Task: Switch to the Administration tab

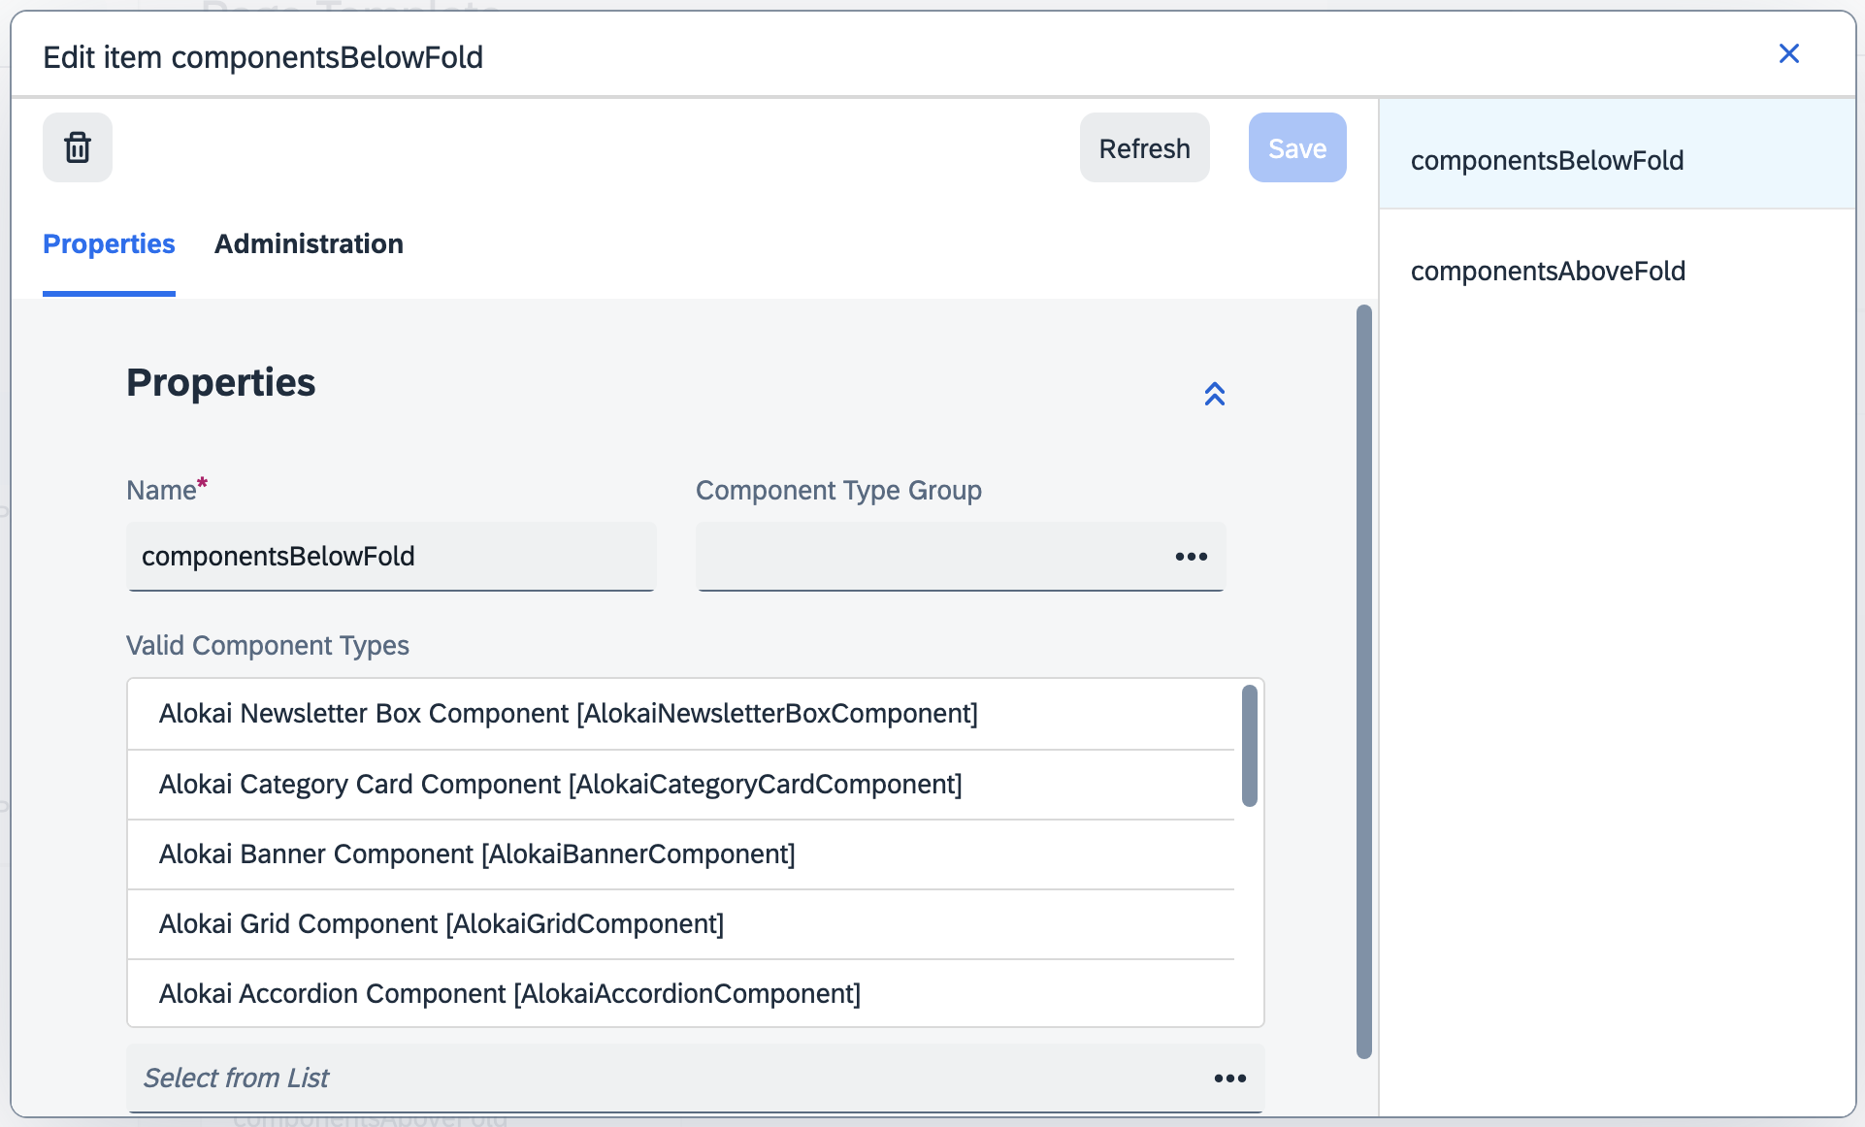Action: (x=309, y=244)
